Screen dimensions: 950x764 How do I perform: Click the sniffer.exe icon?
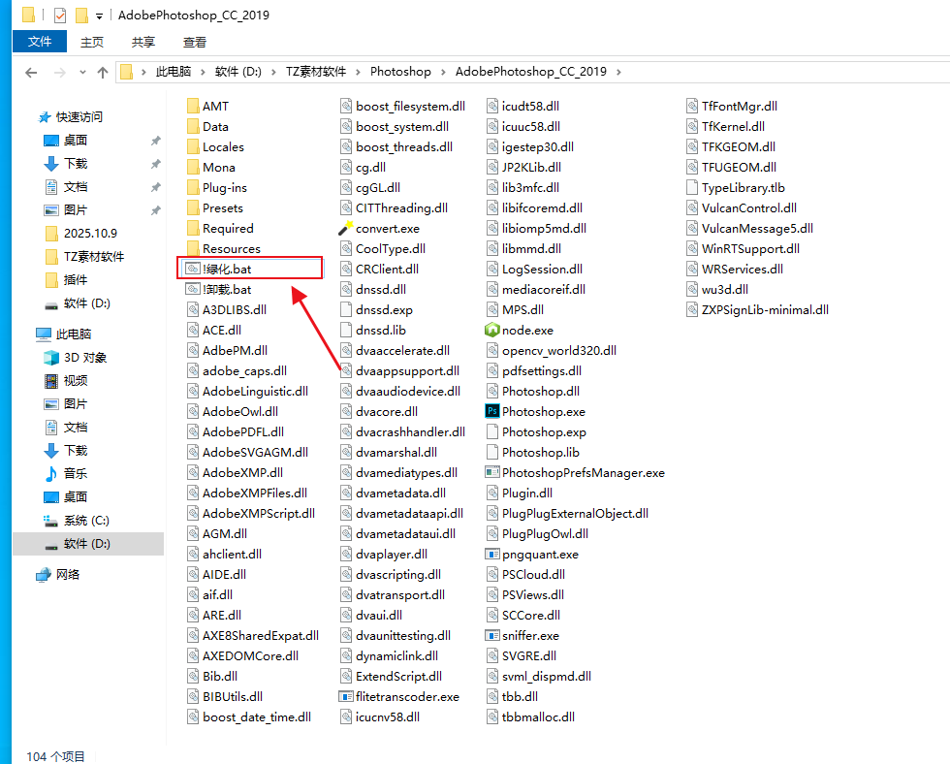[x=492, y=636]
